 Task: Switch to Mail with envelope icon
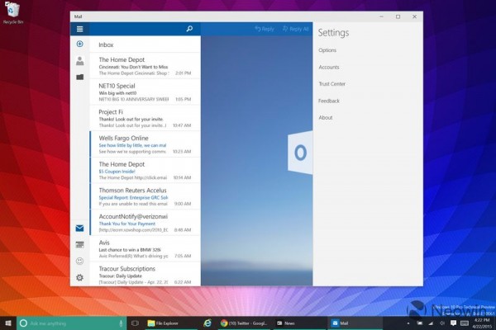click(79, 228)
